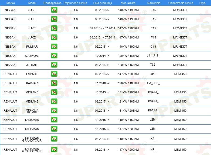The width and height of the screenshot is (211, 155).
Task: Click fuel icon in Nissan Qashqai row
Action: (x=54, y=55)
